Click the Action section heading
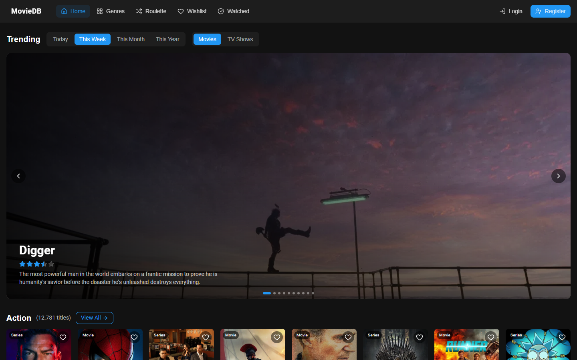Screen dimensions: 577x360 tap(19, 318)
